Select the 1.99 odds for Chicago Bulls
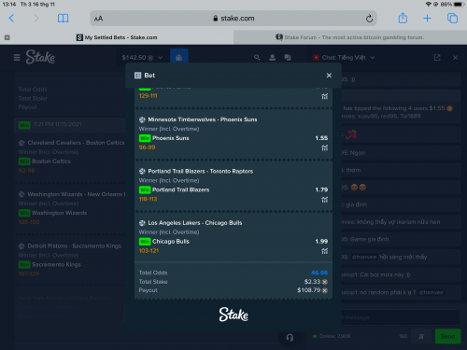 pos(321,242)
